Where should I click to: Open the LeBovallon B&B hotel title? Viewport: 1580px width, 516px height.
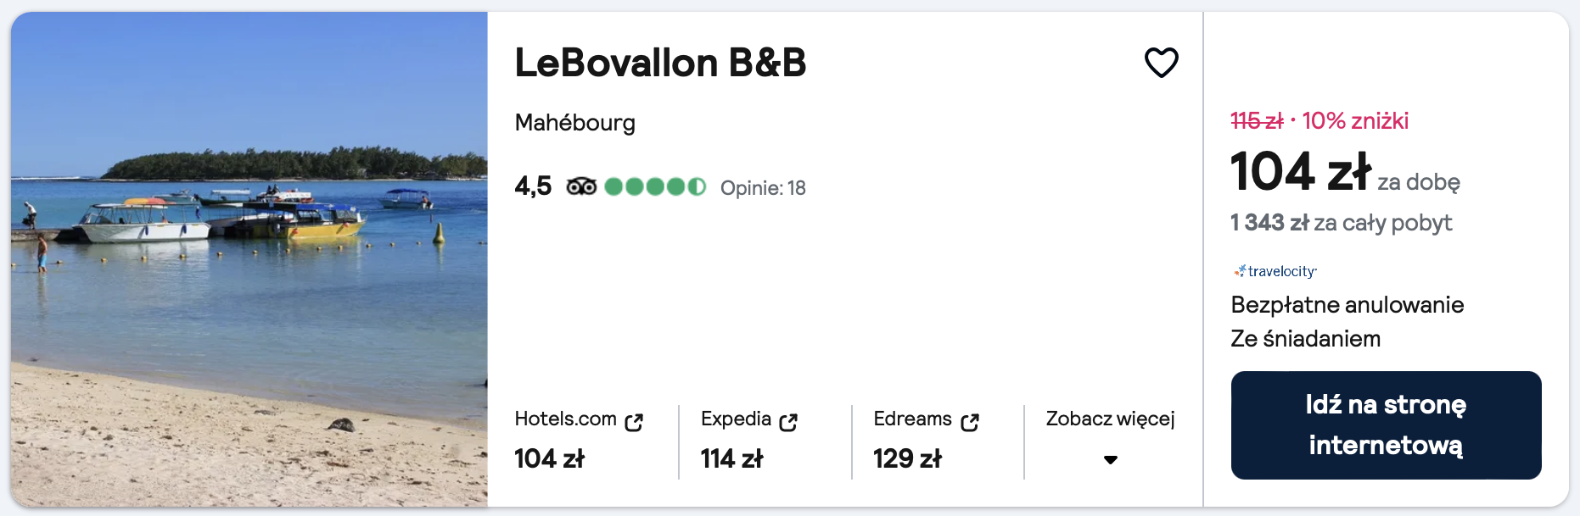[x=660, y=63]
